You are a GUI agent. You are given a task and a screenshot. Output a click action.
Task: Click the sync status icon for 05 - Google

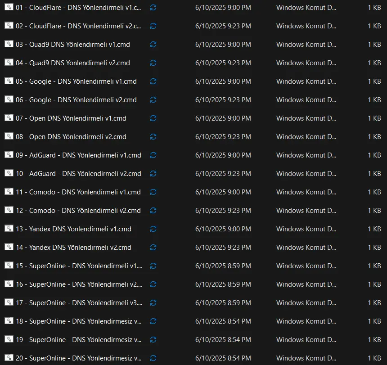click(153, 81)
